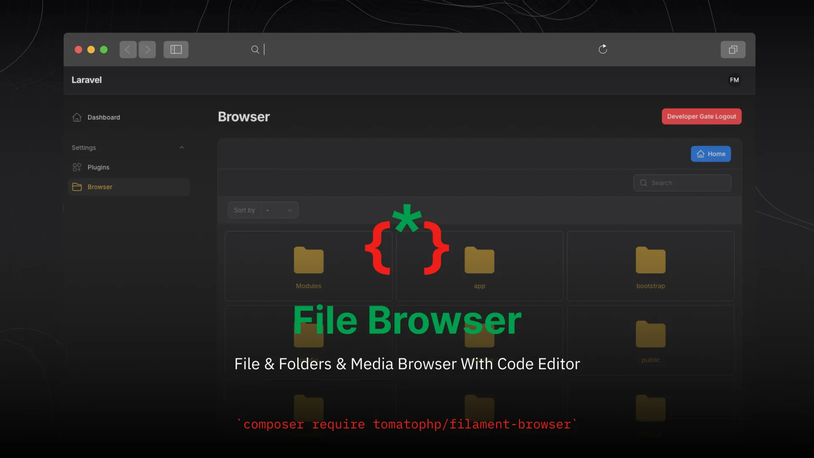This screenshot has height=458, width=814.
Task: Click the FM user avatar
Action: (x=735, y=80)
